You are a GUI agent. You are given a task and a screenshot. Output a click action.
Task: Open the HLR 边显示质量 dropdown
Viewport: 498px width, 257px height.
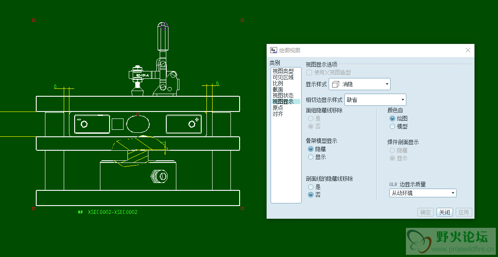coord(422,193)
